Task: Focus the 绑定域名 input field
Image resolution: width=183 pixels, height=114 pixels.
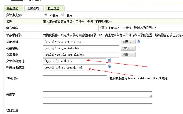Action: point(71,28)
